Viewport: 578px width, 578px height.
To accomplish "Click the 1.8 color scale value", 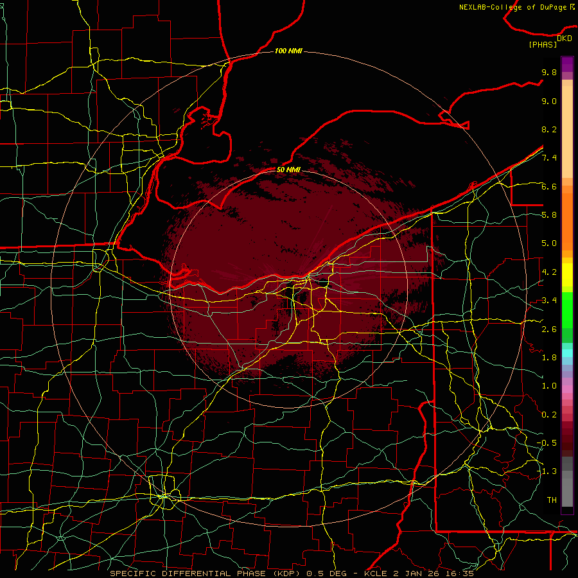I will coord(549,358).
